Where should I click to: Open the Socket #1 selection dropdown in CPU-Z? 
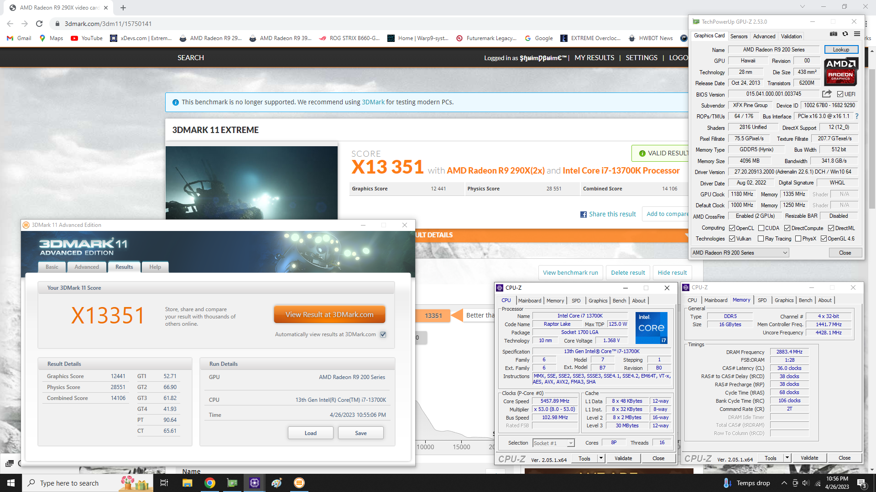pyautogui.click(x=553, y=443)
